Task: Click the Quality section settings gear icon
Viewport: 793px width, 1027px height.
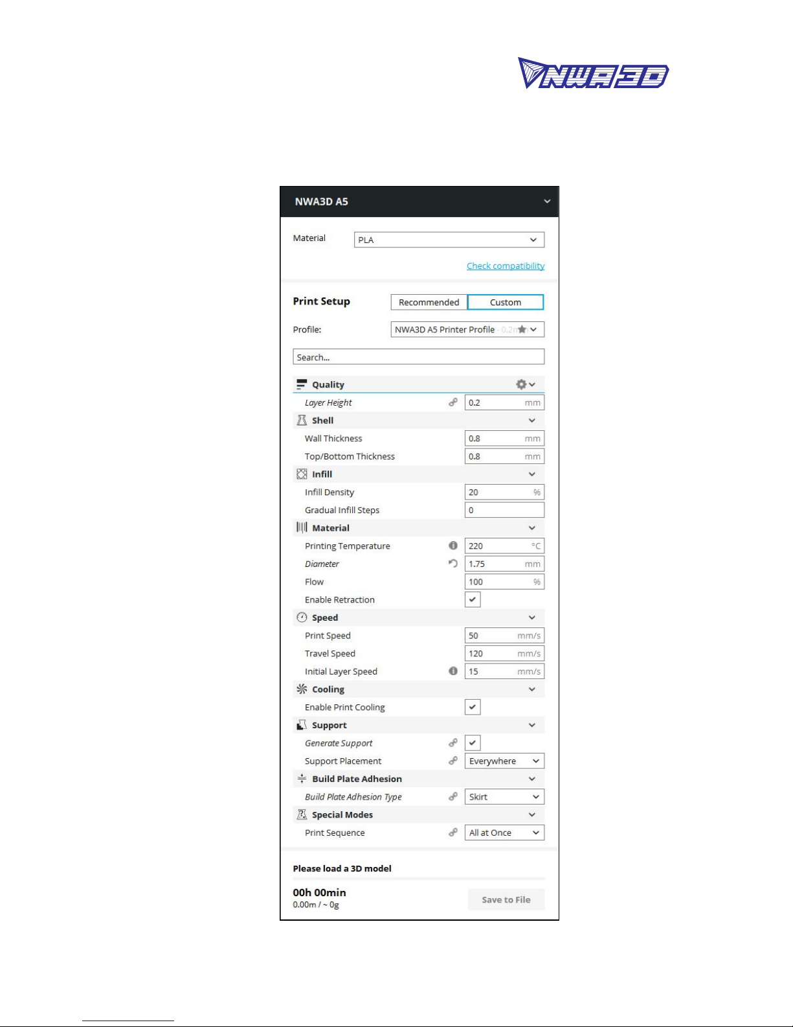Action: 521,384
